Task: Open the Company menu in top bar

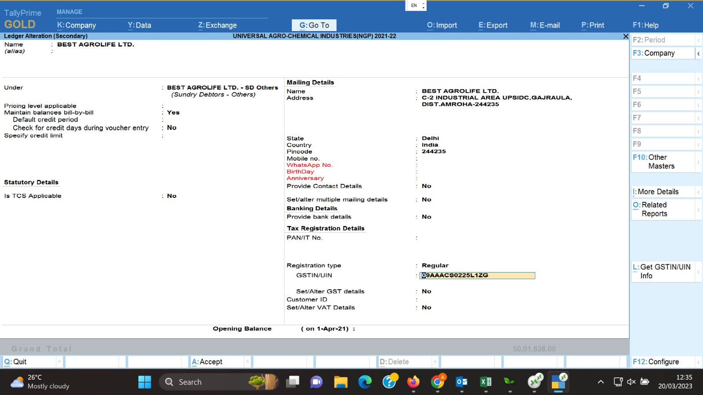Action: coord(76,25)
